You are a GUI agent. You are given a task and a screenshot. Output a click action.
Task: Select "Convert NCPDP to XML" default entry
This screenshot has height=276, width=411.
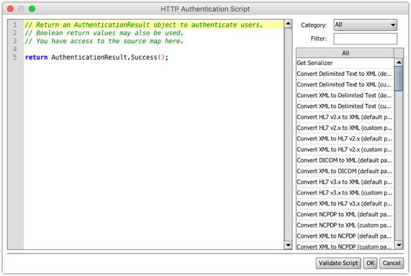[x=345, y=214]
